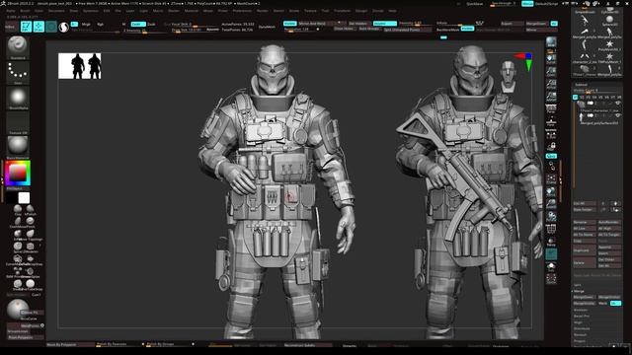This screenshot has width=632, height=355.
Task: Activate Edit mode button
Action: click(26, 27)
